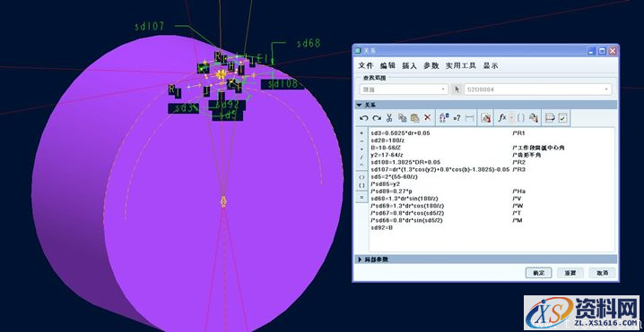Select dimension from model icon

tap(533, 118)
